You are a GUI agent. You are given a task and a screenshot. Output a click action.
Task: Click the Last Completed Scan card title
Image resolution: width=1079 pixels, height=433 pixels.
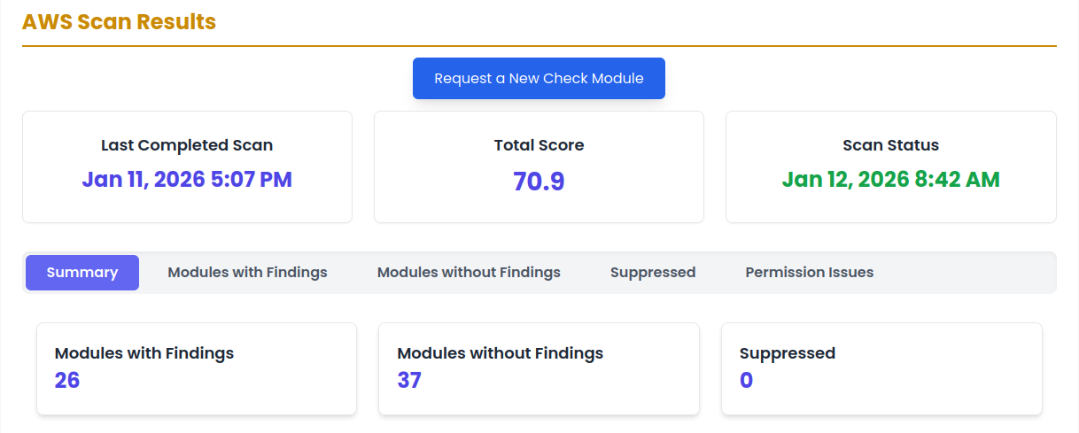[187, 145]
